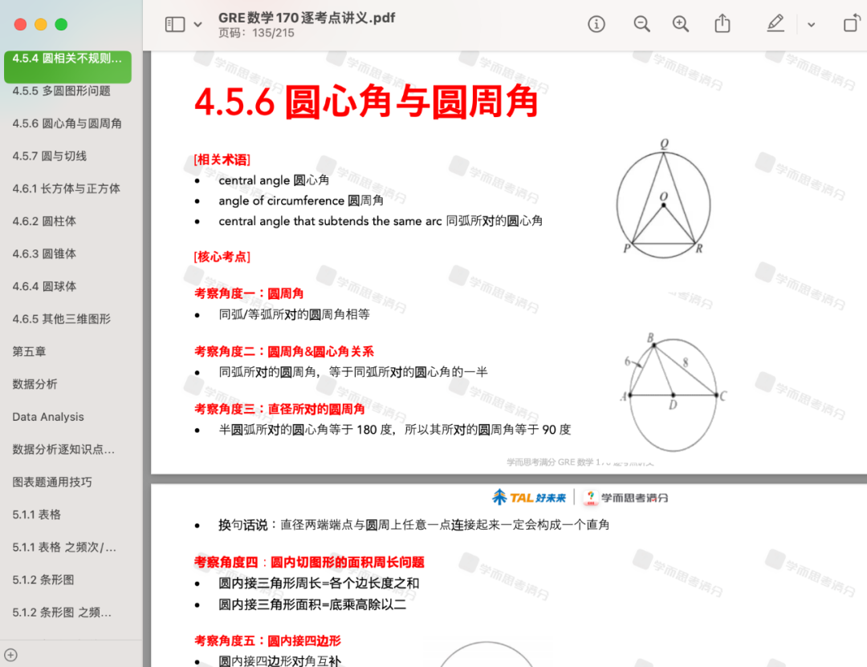
Task: Click the green full-screen window button
Action: click(x=61, y=25)
